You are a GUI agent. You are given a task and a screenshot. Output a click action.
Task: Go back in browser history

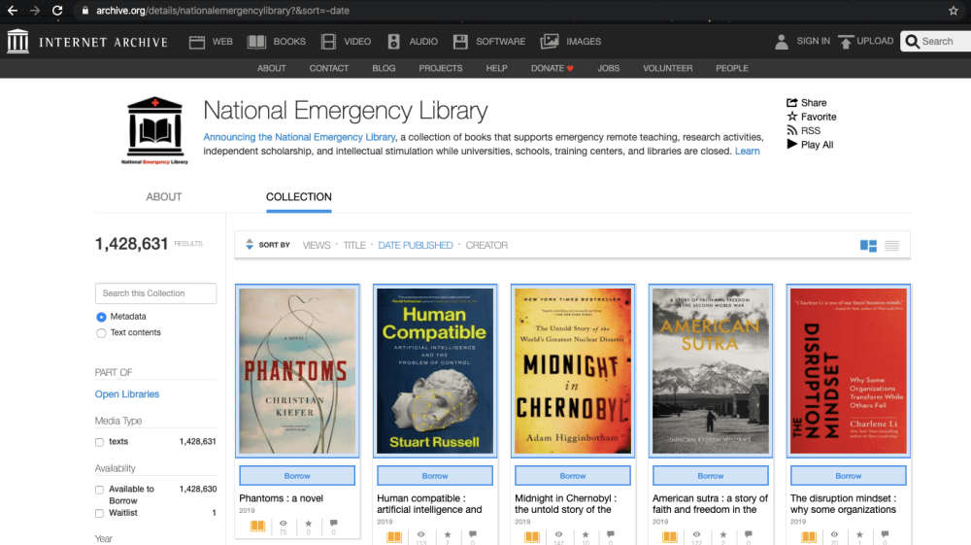(13, 11)
